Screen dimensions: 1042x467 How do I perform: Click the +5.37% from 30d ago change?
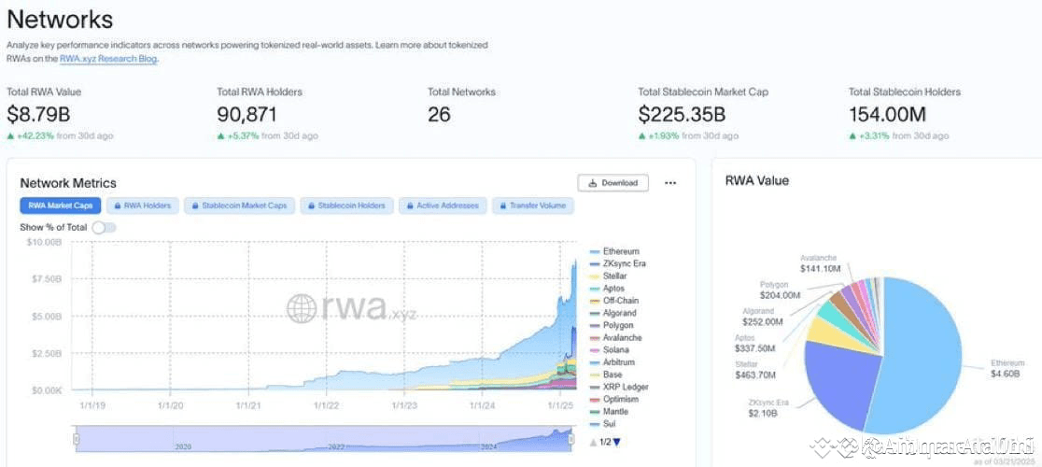[x=268, y=136]
